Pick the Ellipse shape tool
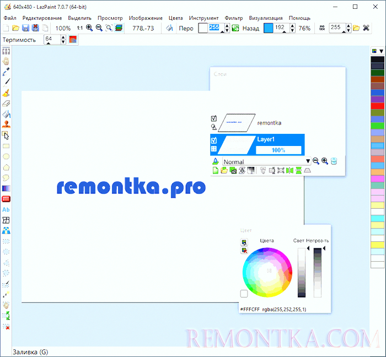Viewport: 386px width, 357px height. (x=6, y=156)
